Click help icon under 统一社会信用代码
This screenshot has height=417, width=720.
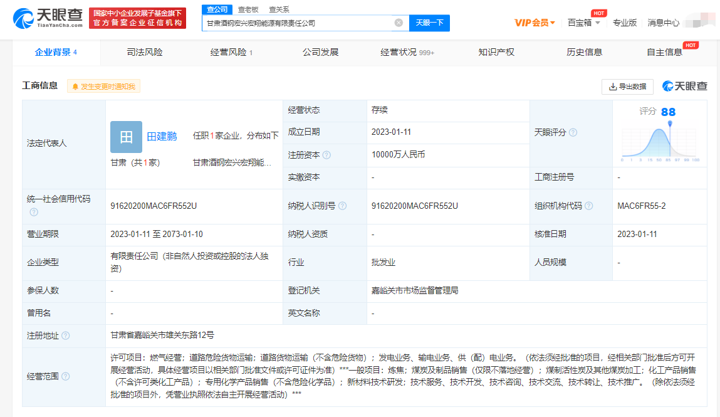(34, 212)
